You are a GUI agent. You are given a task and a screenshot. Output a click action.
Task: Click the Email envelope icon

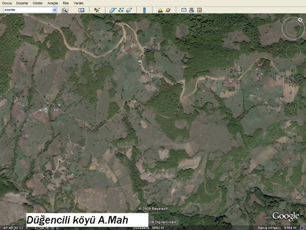tap(184, 10)
